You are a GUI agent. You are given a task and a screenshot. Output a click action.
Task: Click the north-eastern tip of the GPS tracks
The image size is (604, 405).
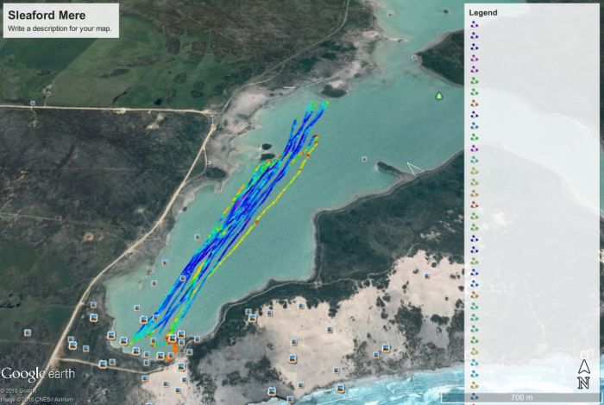(325, 103)
